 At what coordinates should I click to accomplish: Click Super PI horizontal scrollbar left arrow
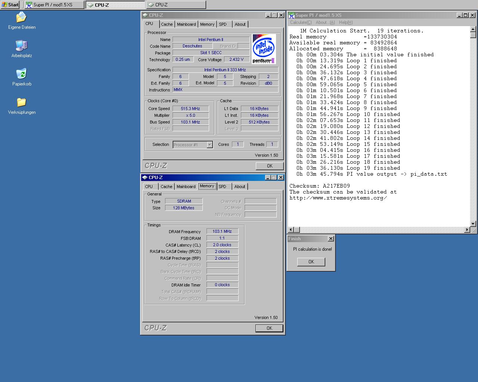(x=291, y=230)
